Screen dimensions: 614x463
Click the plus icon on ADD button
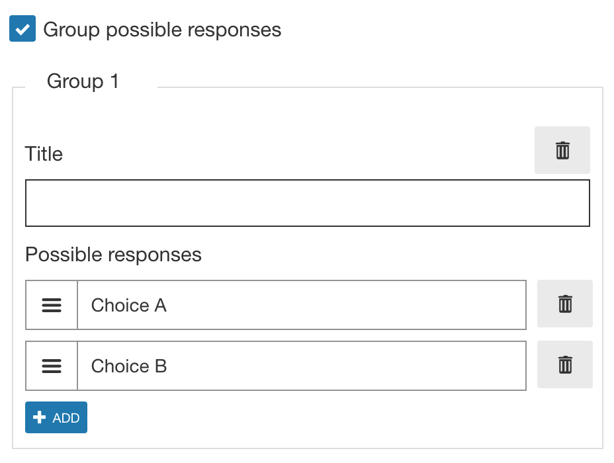tap(39, 417)
